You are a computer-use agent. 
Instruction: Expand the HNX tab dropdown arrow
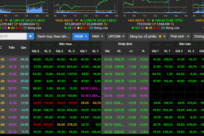(102, 37)
